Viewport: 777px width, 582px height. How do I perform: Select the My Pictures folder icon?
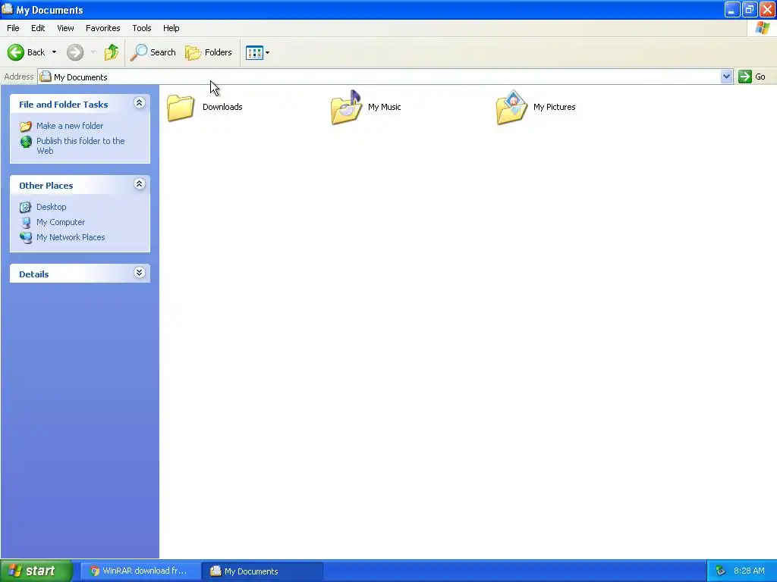512,107
